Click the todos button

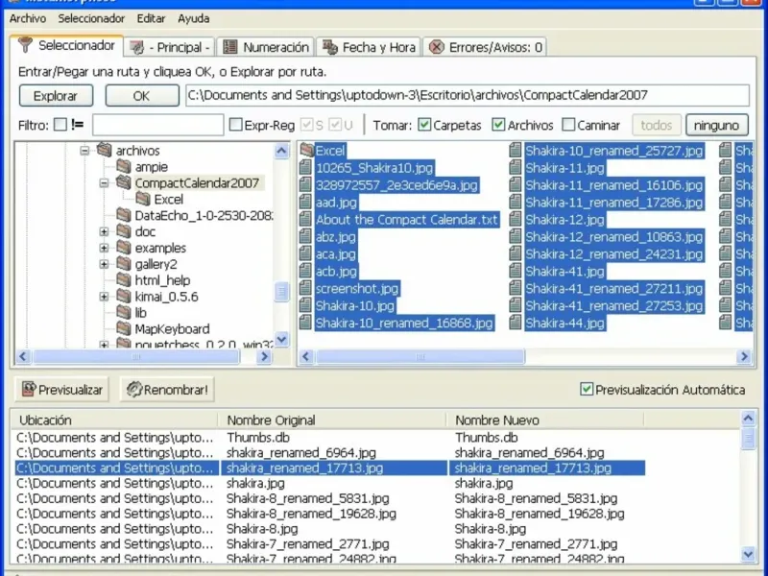657,125
